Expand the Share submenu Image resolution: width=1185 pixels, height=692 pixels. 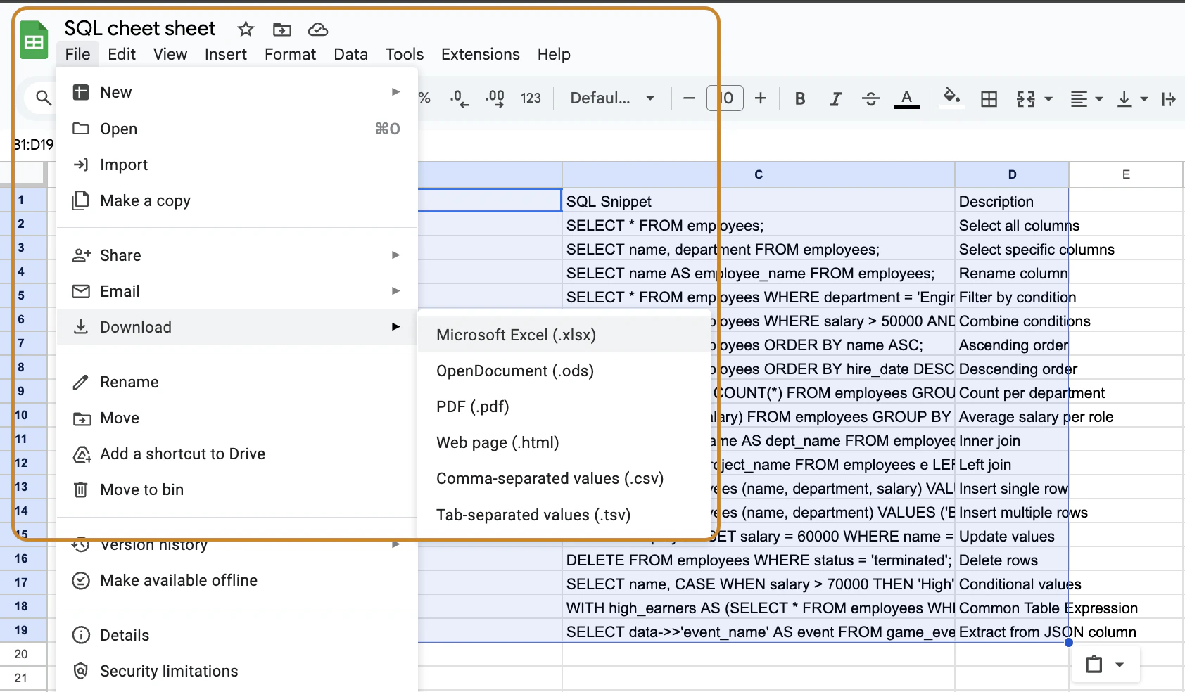(237, 255)
